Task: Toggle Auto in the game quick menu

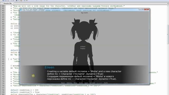Action: 81,83
